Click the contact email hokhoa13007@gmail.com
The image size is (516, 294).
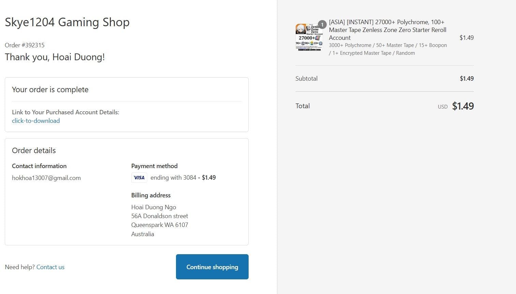point(46,178)
